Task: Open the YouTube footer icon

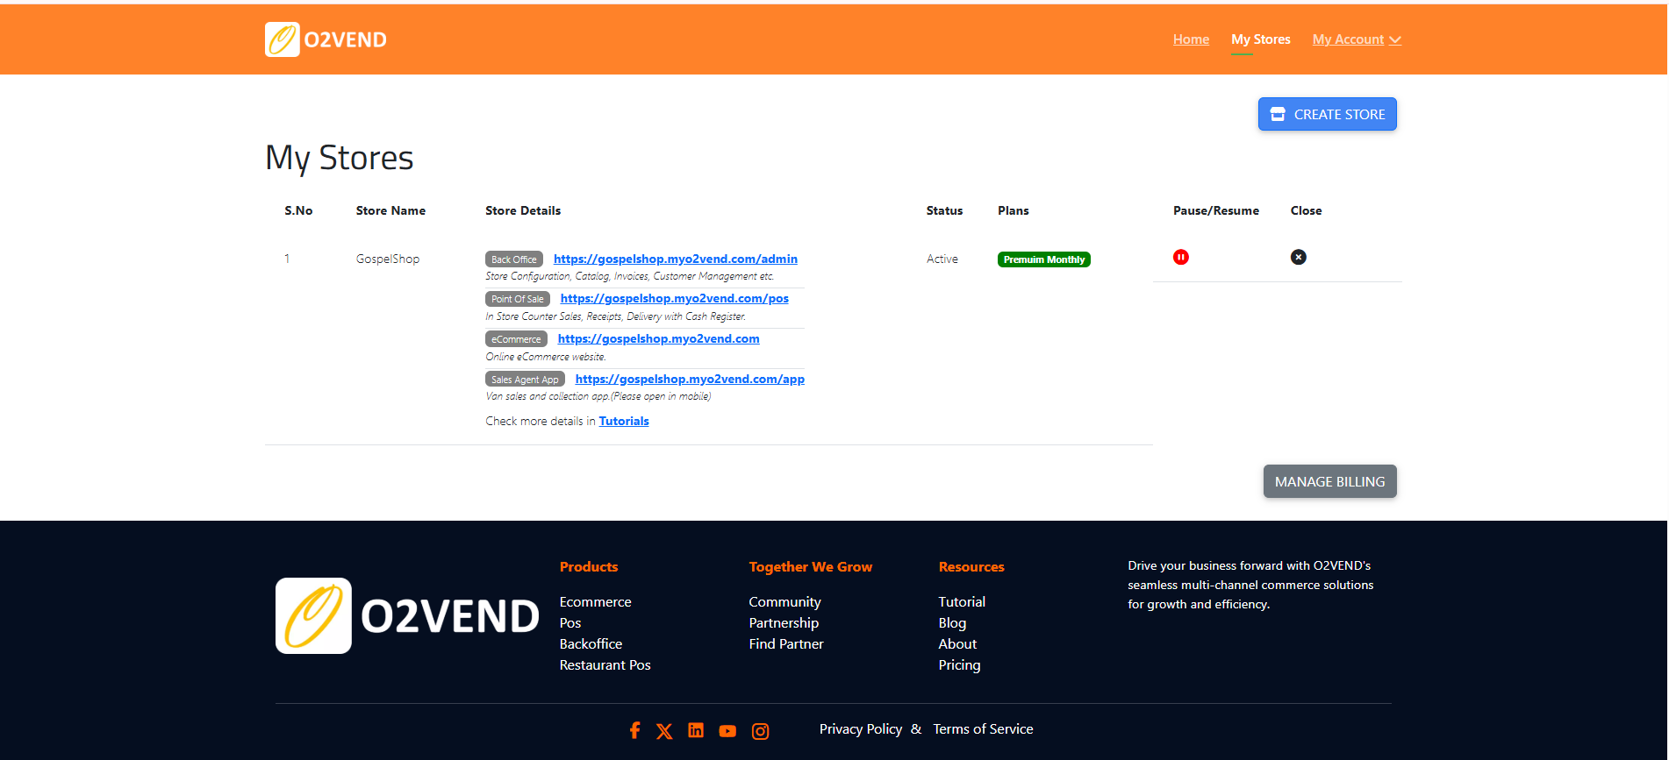Action: (x=727, y=731)
